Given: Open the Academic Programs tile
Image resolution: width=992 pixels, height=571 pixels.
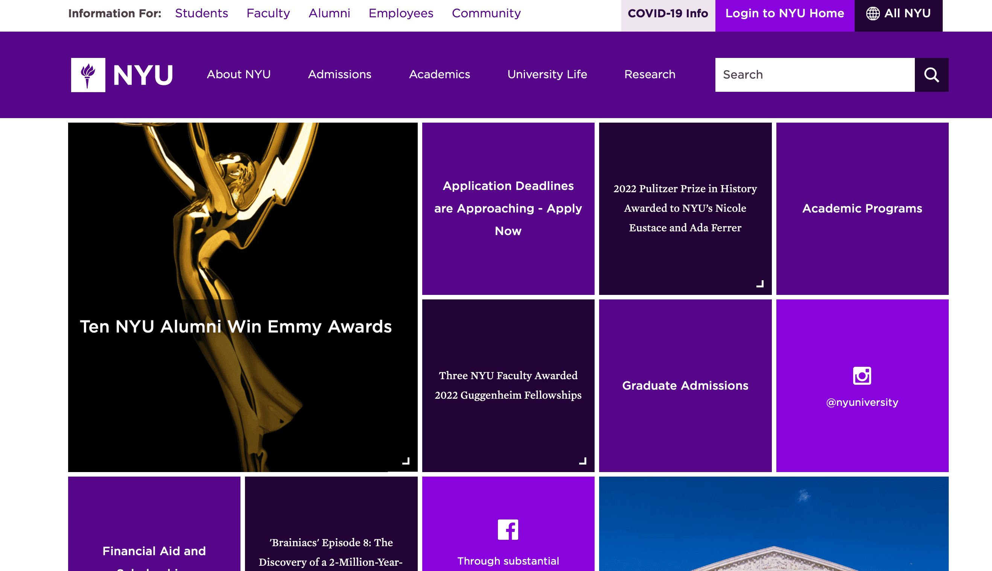Looking at the screenshot, I should click(x=862, y=209).
